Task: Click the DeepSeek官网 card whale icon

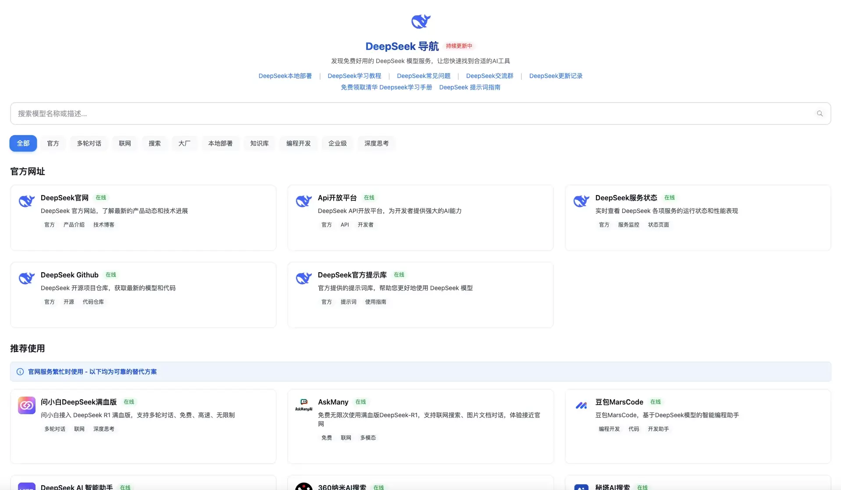Action: click(26, 201)
